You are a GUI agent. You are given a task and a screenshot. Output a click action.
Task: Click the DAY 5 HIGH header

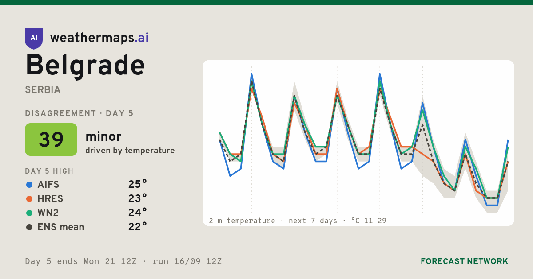(49, 171)
